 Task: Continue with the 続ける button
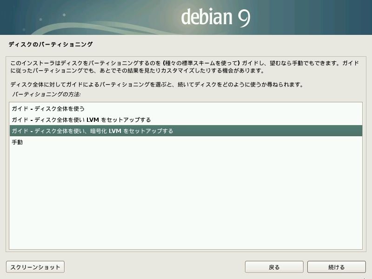[x=336, y=267]
